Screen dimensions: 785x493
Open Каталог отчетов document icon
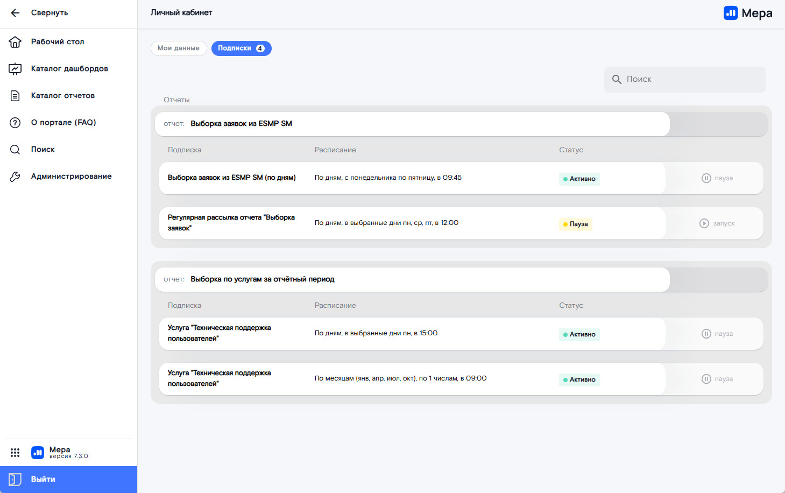click(x=15, y=96)
